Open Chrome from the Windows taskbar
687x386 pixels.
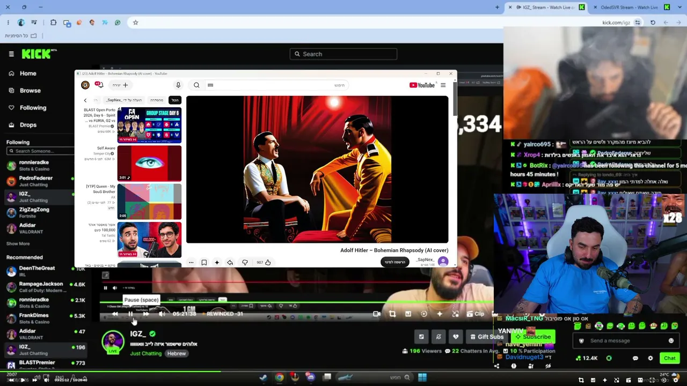(280, 377)
